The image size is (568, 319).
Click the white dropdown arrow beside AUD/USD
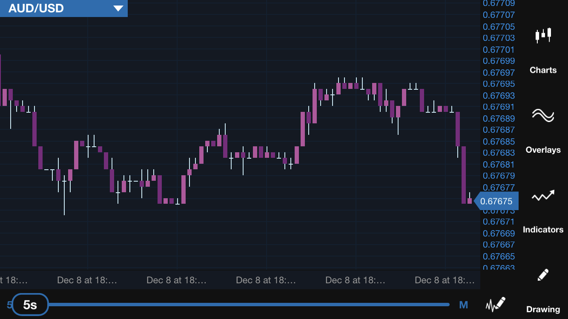tap(118, 8)
